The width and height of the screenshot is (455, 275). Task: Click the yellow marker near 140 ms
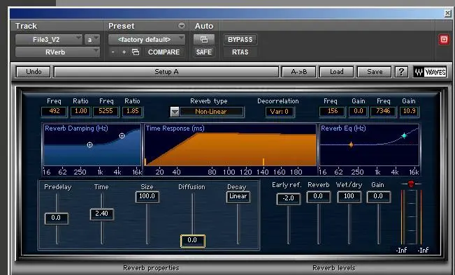263,162
